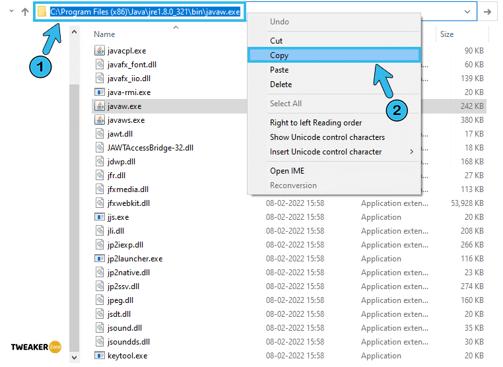The height and width of the screenshot is (367, 503).
Task: Click the Go to address arrow button
Action: [487, 12]
